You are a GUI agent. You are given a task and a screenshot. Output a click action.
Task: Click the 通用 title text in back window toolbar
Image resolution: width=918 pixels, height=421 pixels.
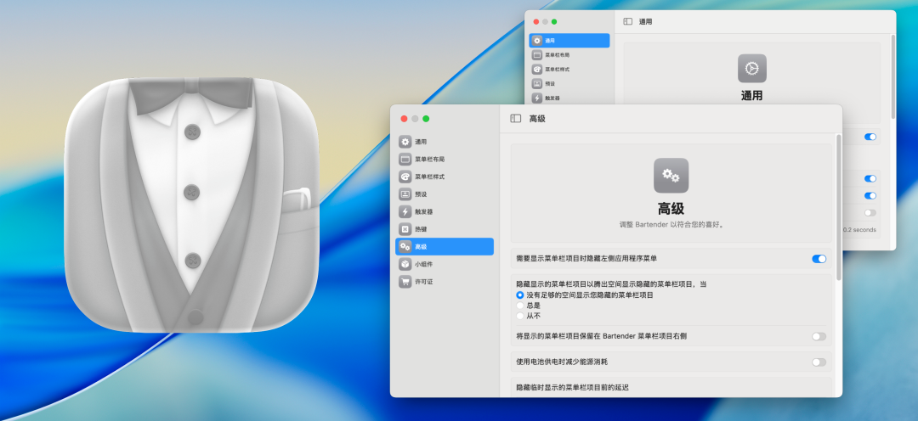tap(645, 21)
